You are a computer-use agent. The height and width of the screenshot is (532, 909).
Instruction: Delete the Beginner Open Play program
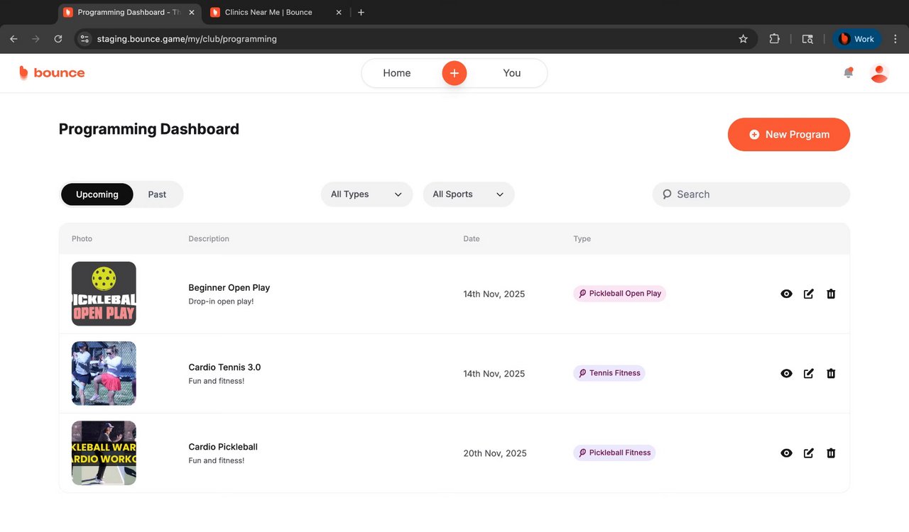831,294
